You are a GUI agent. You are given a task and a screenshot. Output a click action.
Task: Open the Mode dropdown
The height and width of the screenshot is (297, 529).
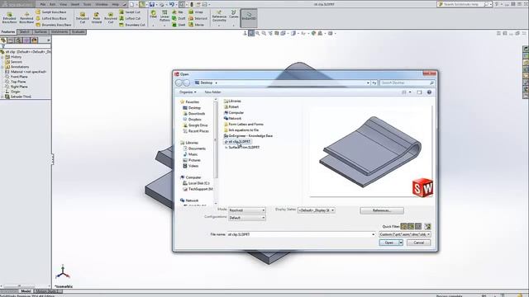coord(246,210)
